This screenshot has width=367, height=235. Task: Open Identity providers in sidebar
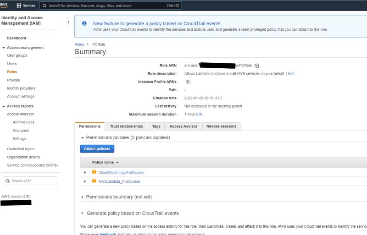tap(21, 88)
